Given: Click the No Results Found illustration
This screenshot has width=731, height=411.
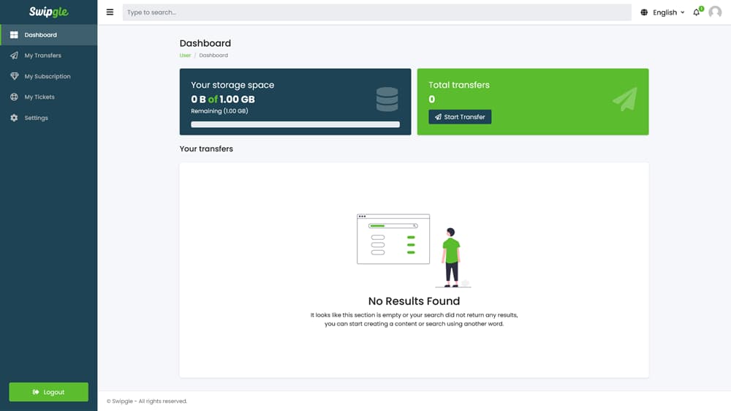Looking at the screenshot, I should 414,251.
